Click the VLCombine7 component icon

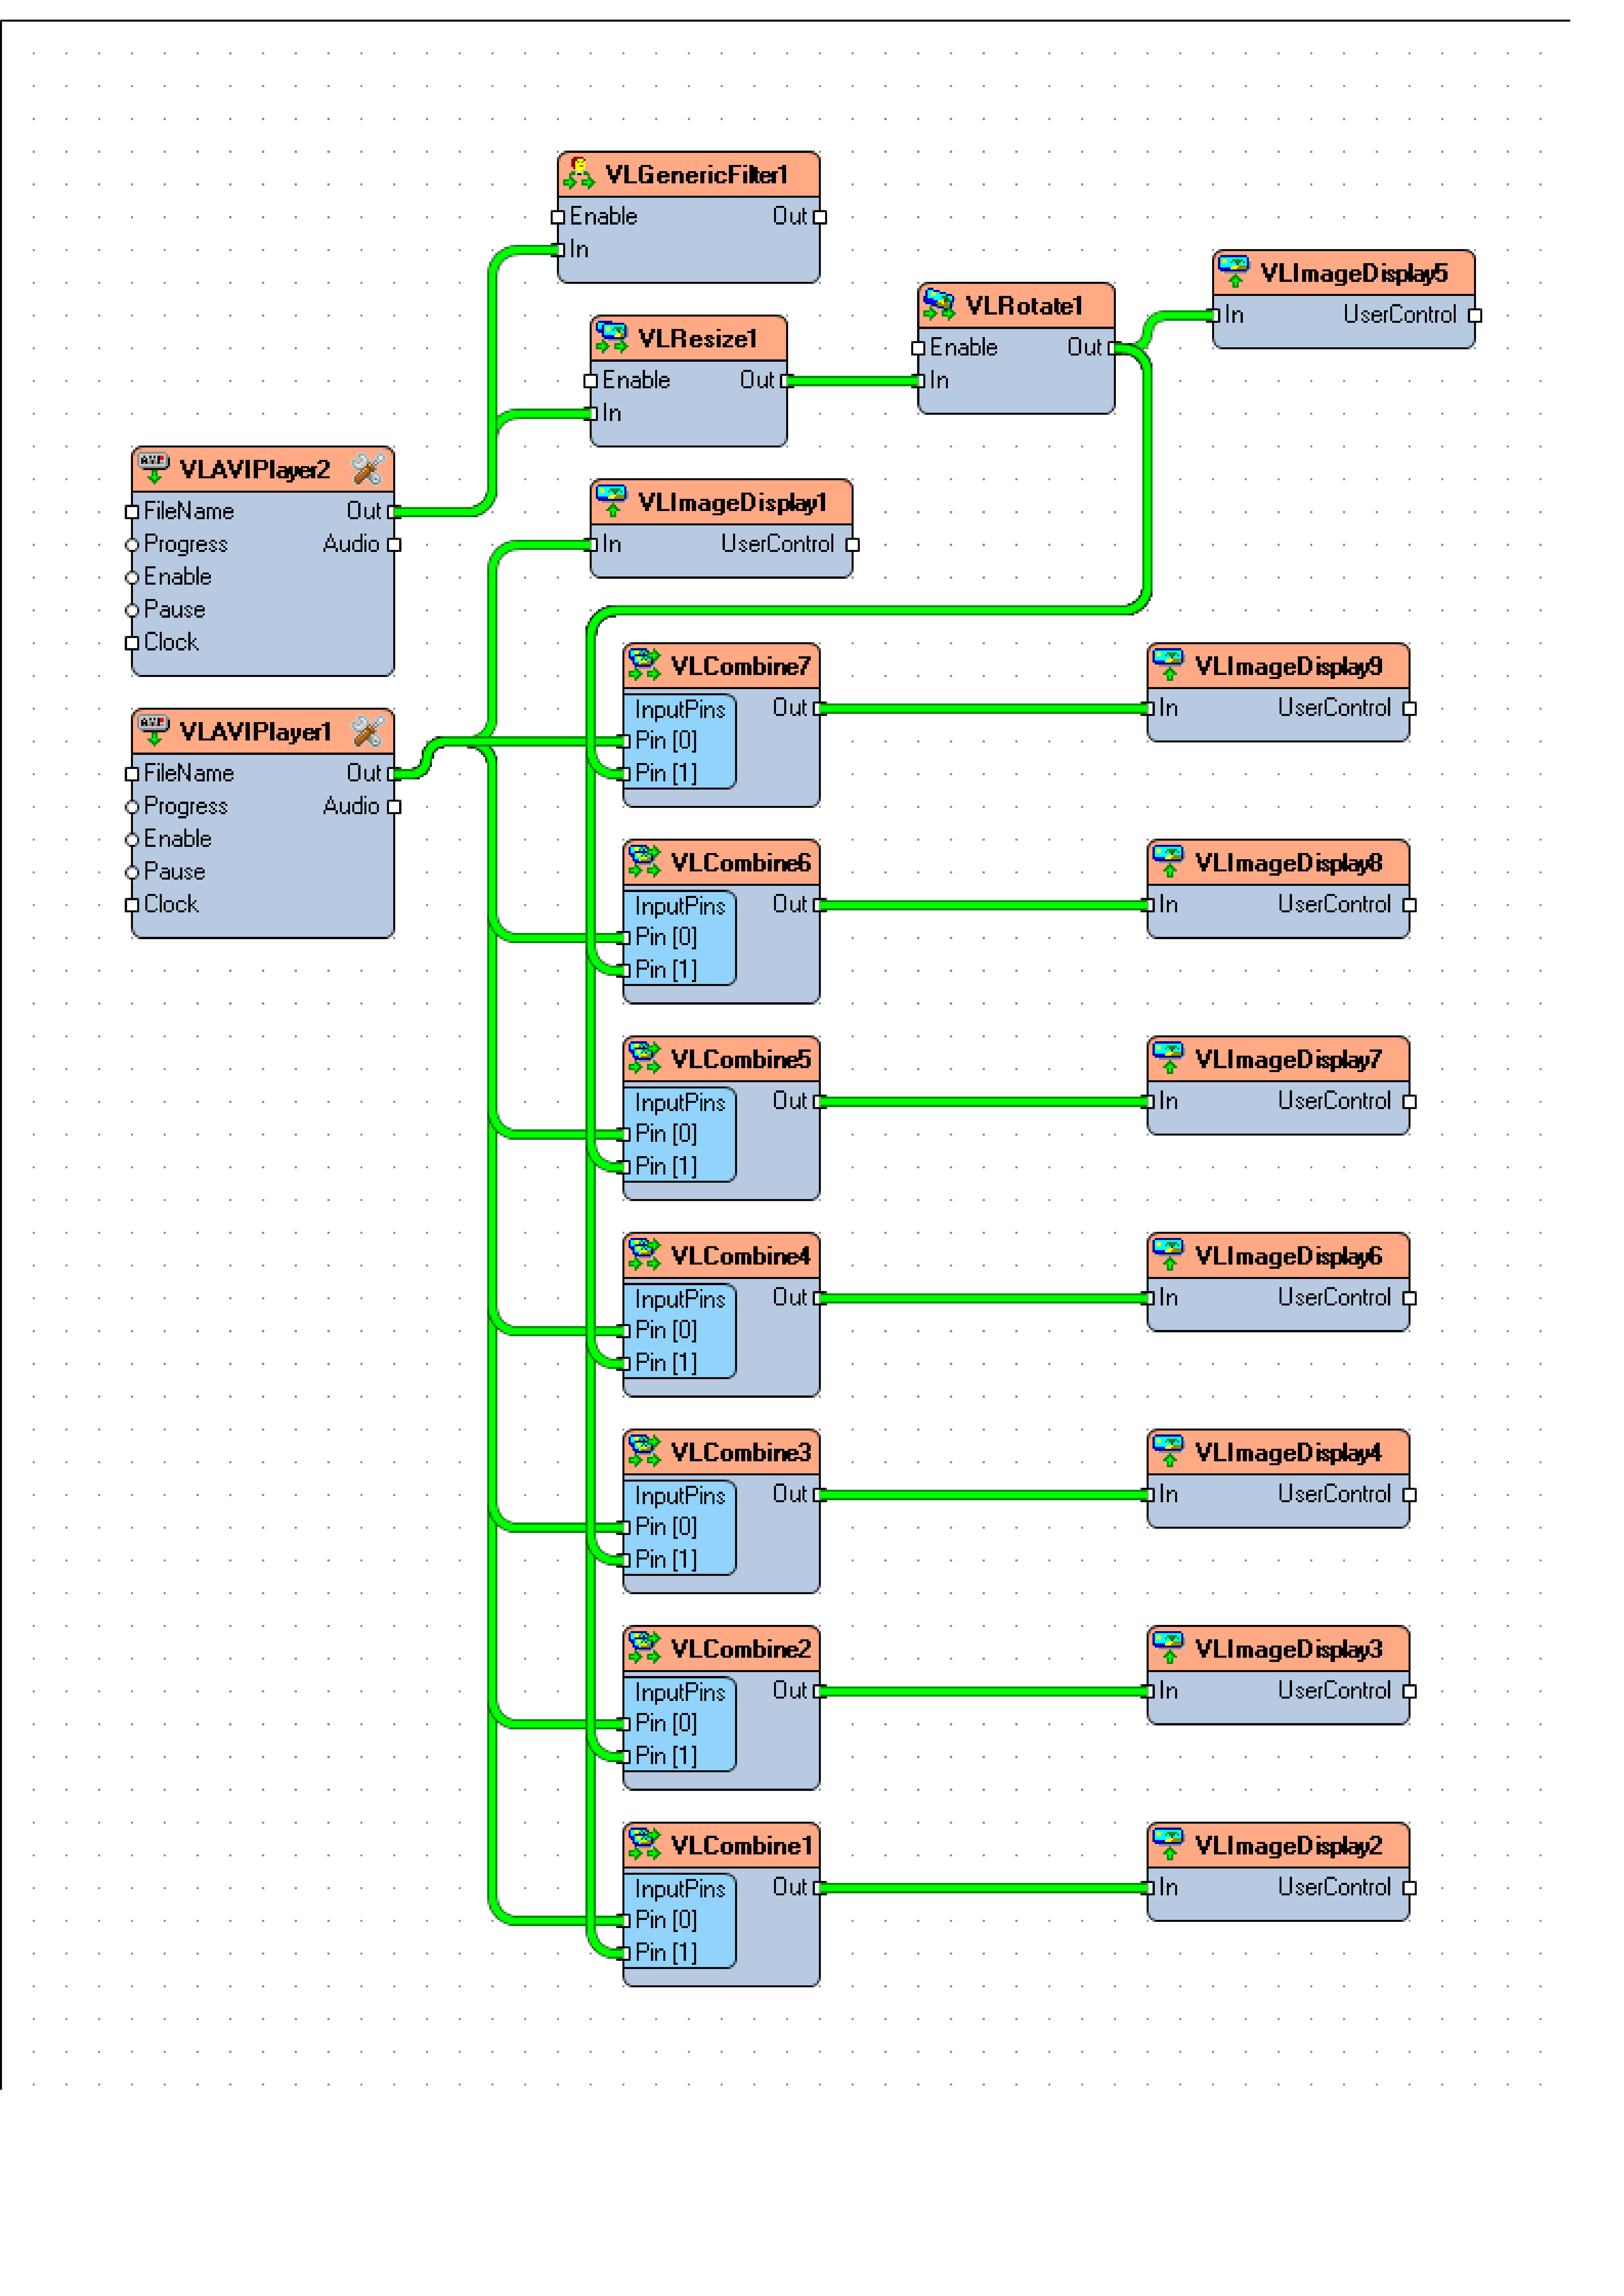(x=645, y=665)
